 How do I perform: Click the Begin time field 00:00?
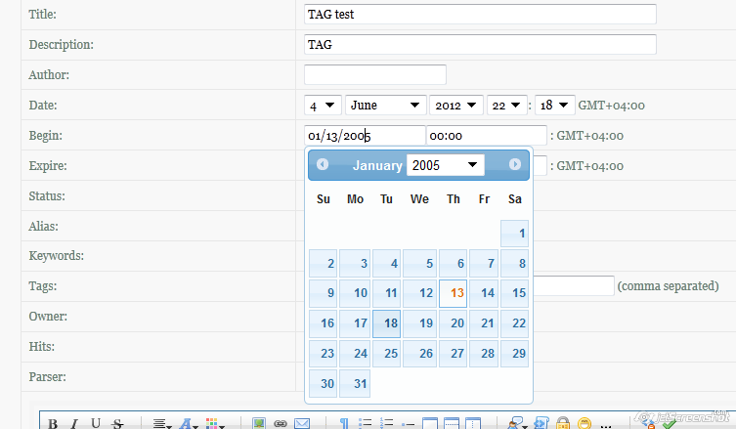(487, 135)
